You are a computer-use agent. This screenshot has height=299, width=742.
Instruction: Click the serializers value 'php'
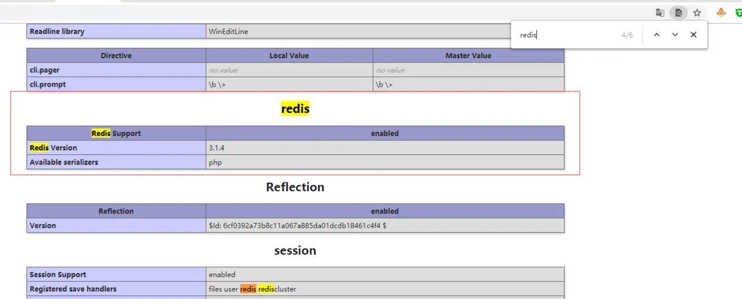point(215,162)
